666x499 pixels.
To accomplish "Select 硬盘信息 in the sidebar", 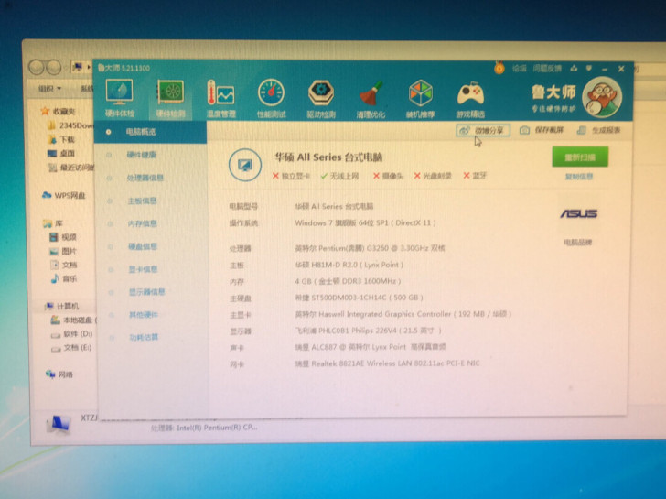I will pos(143,246).
